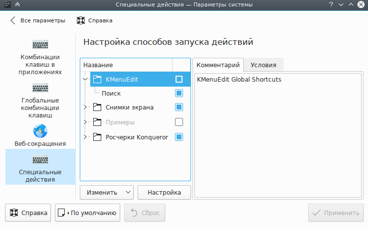Switch to the Комментарий tab
Viewport: 368px width, 227px height.
coord(218,65)
